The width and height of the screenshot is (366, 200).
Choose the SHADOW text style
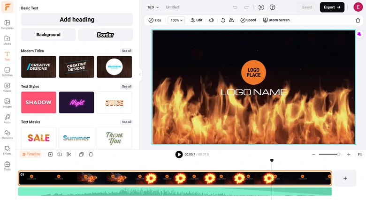pos(38,102)
